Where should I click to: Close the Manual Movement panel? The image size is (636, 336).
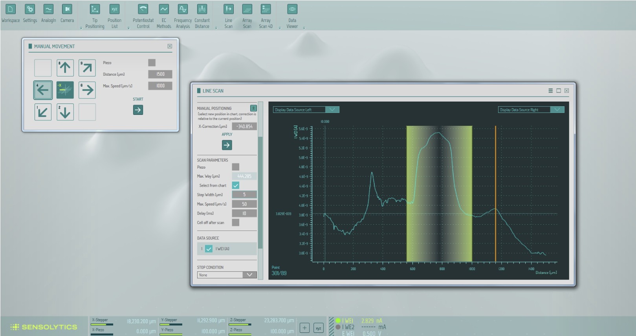pos(170,46)
